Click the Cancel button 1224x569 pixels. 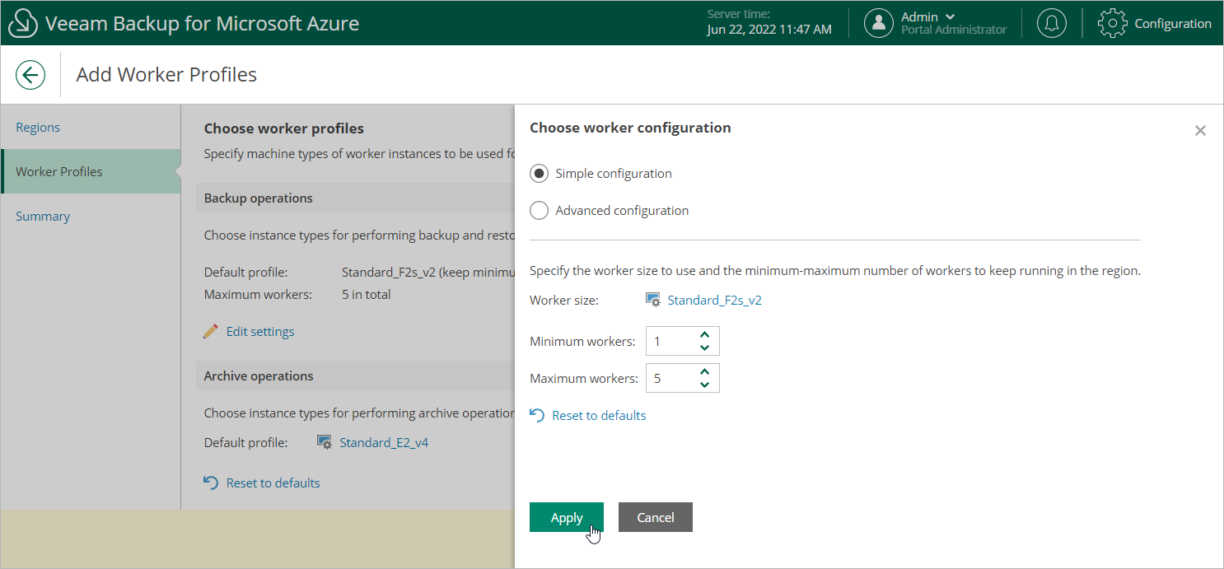(656, 517)
